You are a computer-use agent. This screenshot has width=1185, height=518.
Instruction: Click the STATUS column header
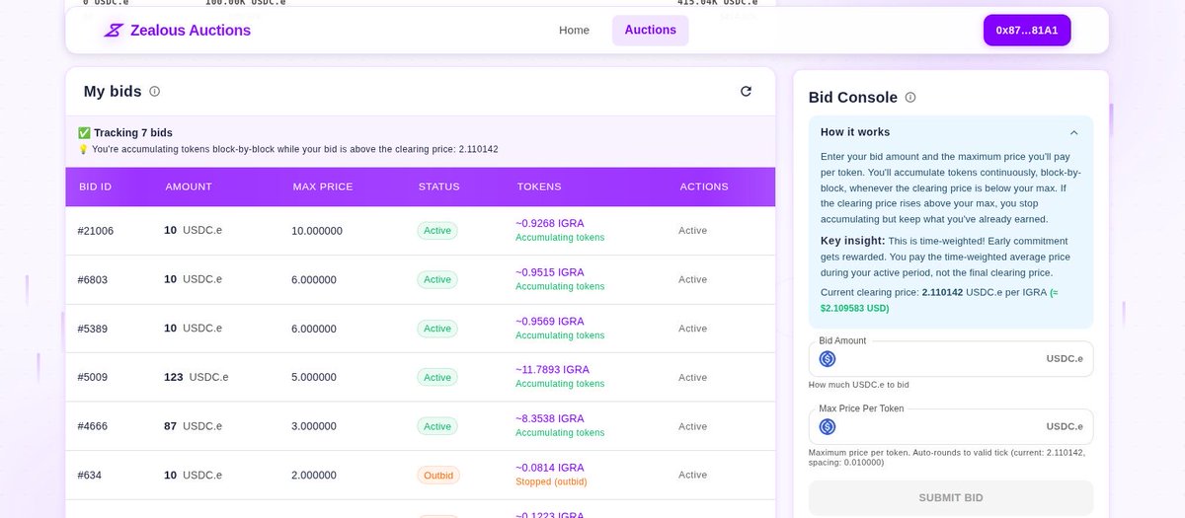439,186
